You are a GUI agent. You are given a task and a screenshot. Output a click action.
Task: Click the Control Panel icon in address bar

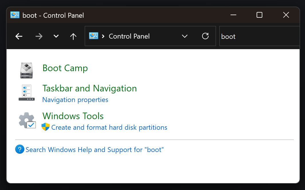94,36
